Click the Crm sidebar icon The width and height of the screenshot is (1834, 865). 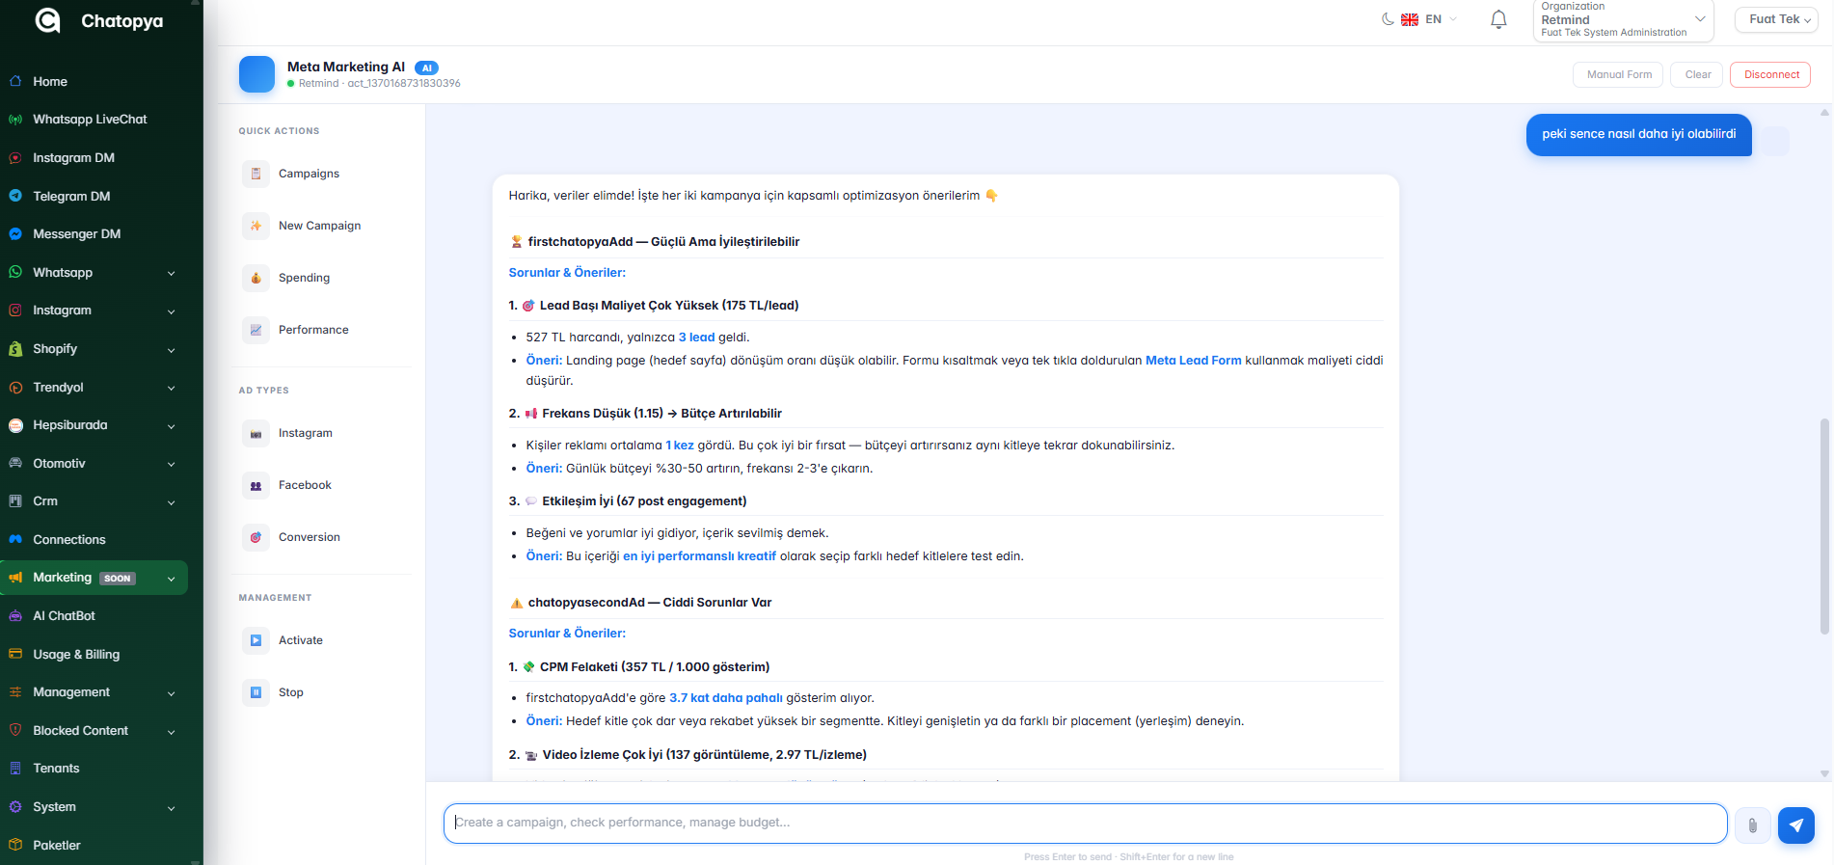(x=15, y=501)
